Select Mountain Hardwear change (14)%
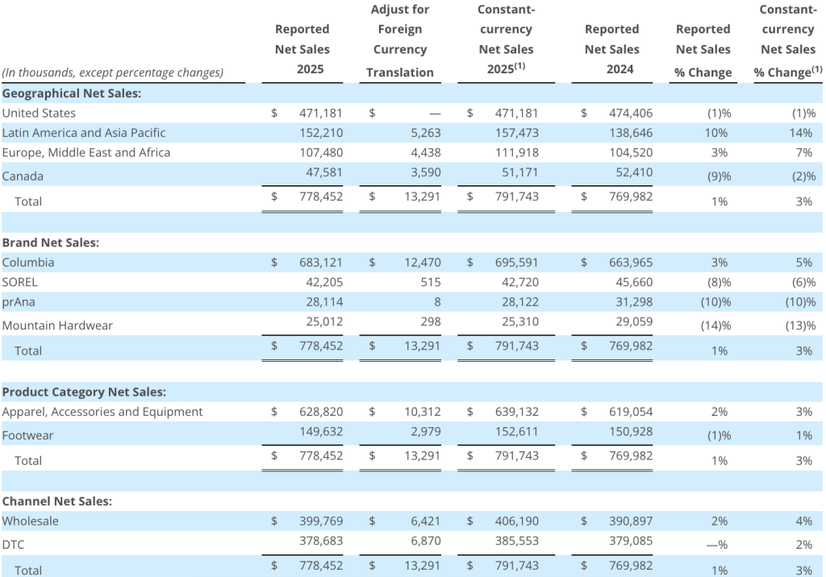This screenshot has width=826, height=577. click(x=716, y=326)
